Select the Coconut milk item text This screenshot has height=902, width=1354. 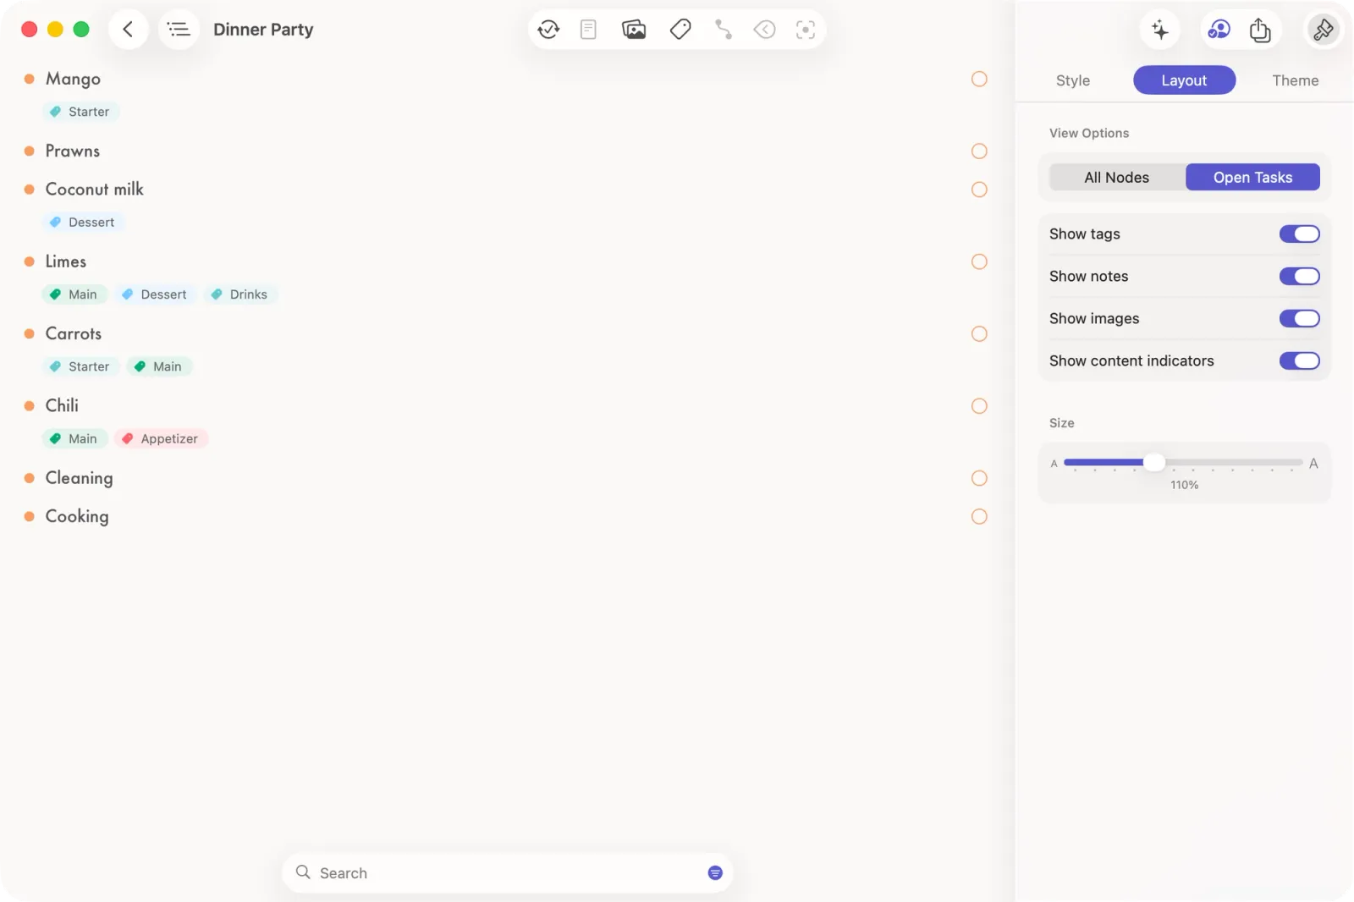94,189
